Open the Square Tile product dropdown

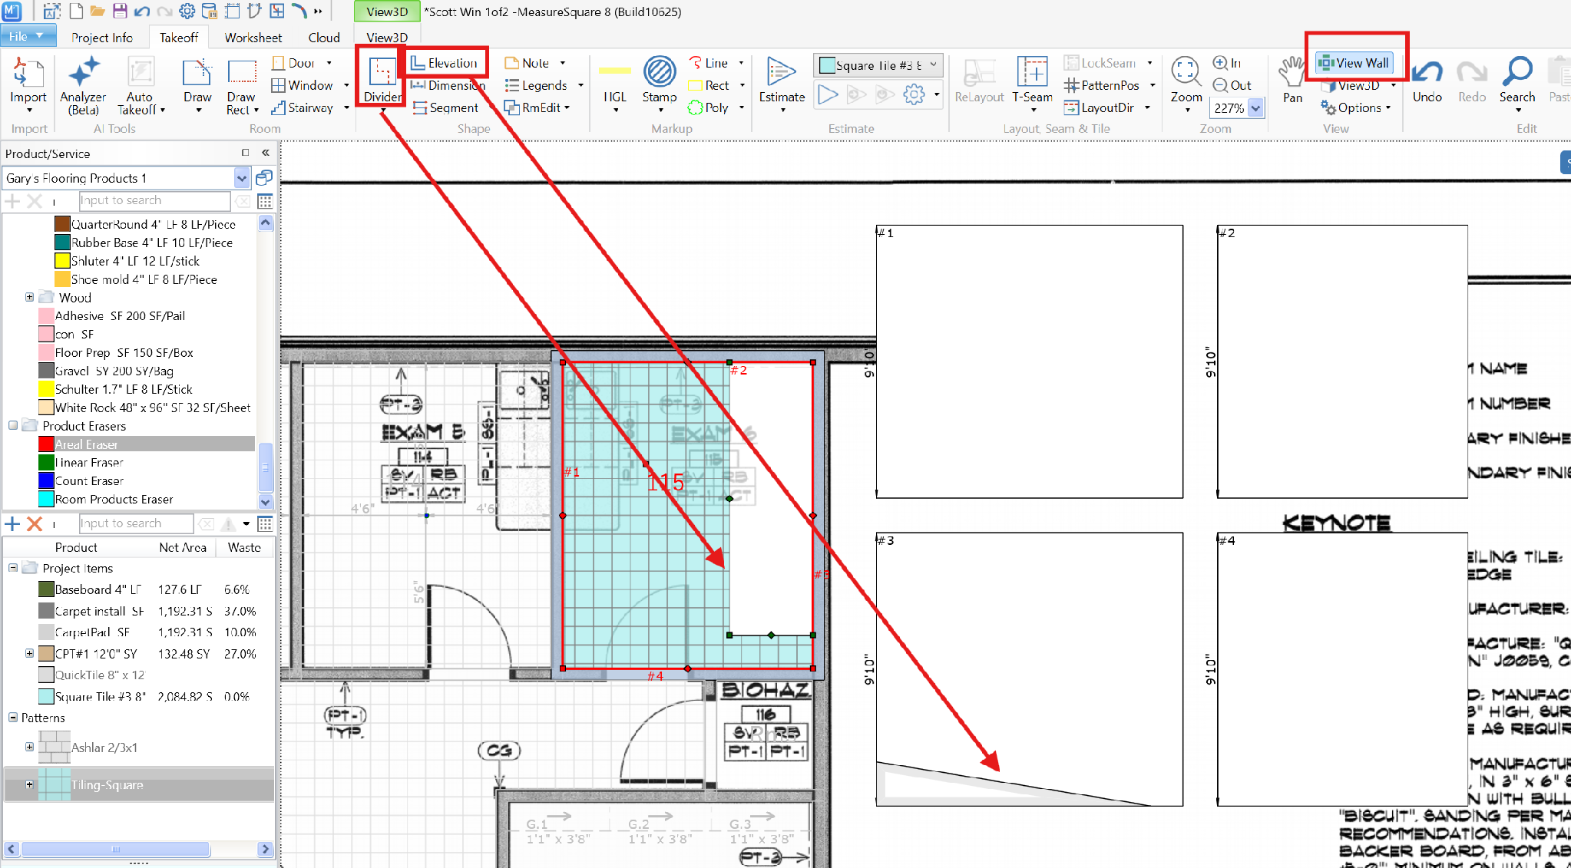933,65
